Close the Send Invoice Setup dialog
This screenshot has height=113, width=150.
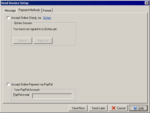(x=147, y=3)
